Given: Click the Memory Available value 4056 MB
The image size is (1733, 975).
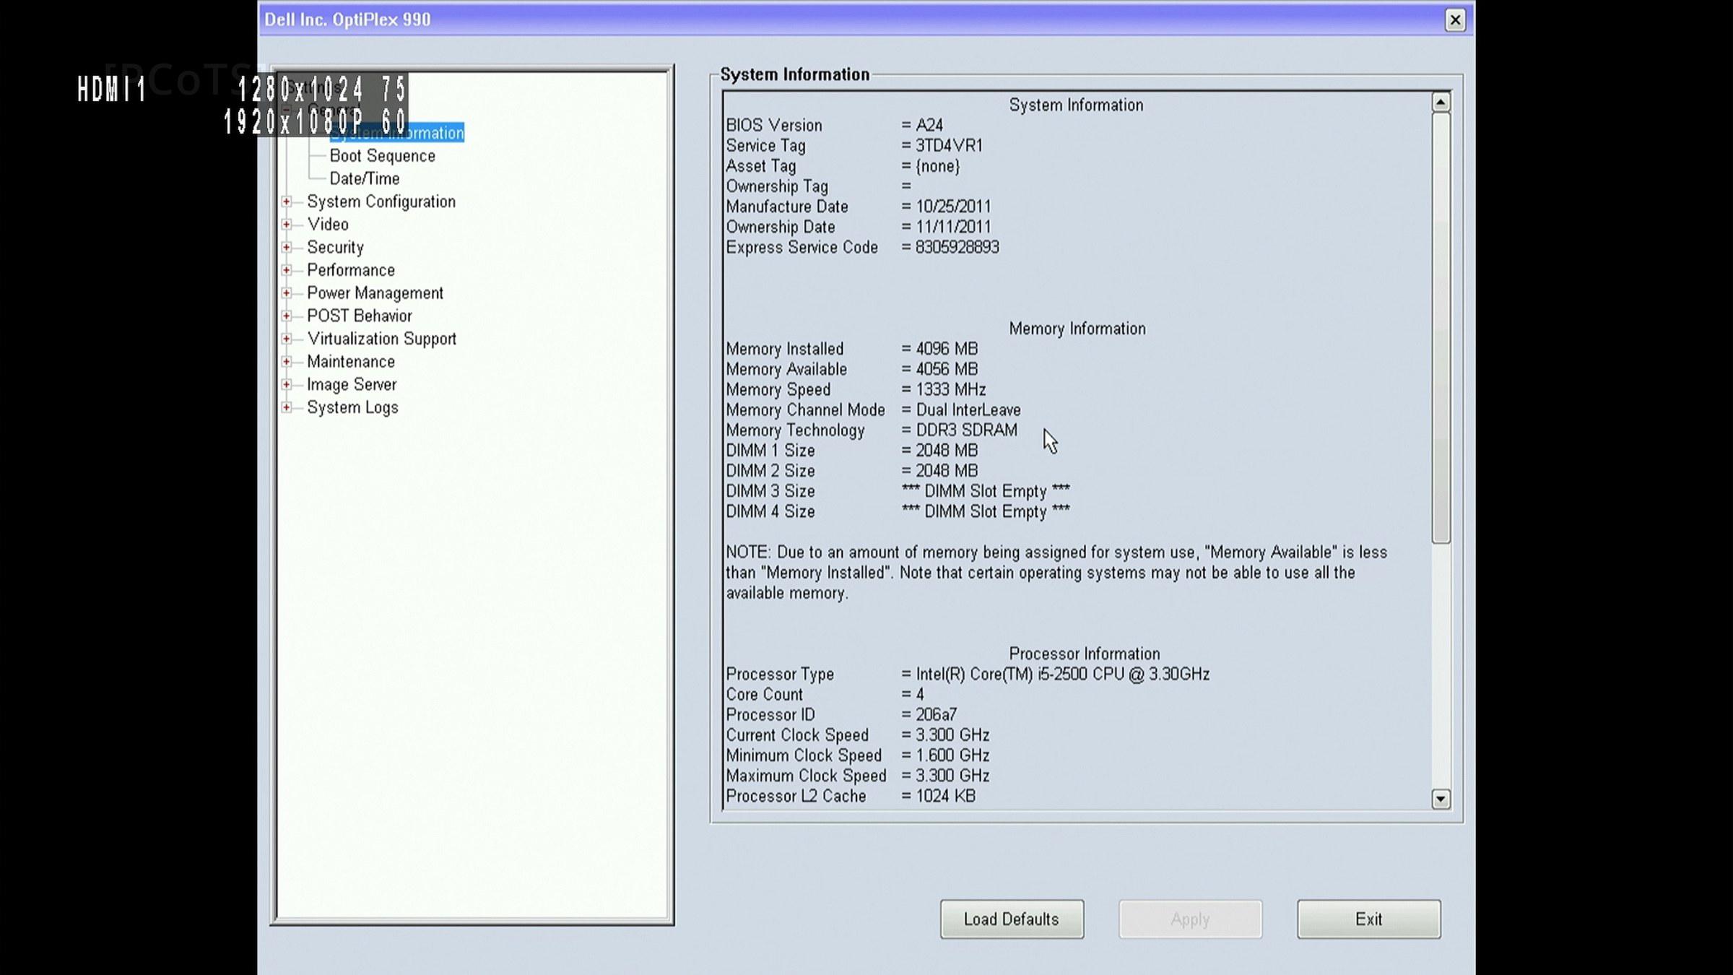Looking at the screenshot, I should 947,369.
